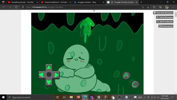
Task: Open the notification center icon
Action: 172,97
